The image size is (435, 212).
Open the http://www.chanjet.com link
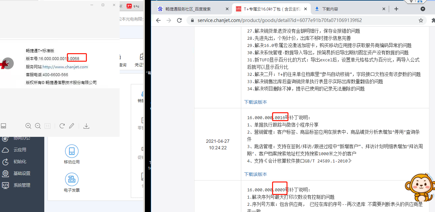pyautogui.click(x=65, y=67)
